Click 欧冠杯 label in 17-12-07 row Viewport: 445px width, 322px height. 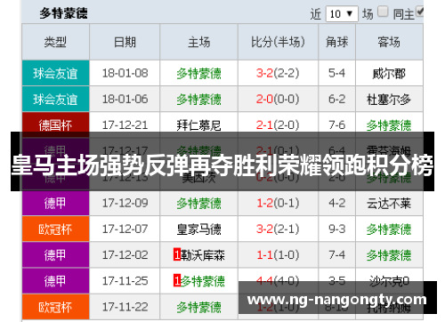[x=55, y=229]
